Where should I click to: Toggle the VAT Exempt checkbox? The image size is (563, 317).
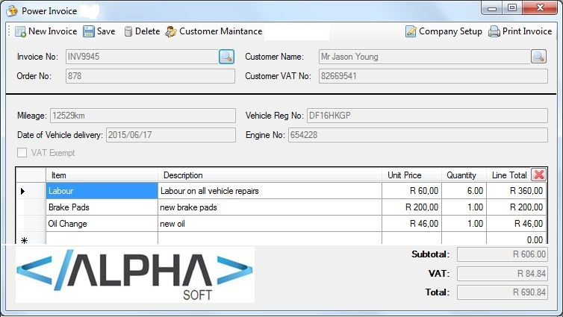22,153
